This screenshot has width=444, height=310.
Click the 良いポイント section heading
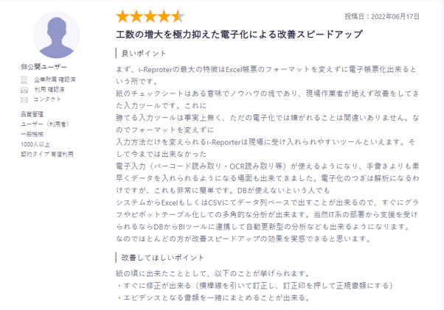tap(144, 54)
